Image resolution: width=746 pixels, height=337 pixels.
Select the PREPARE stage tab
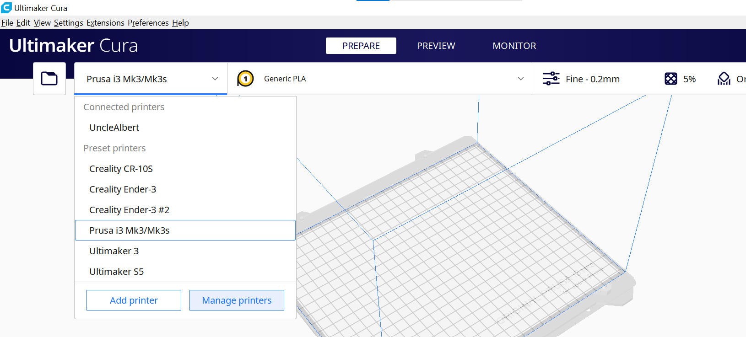361,46
